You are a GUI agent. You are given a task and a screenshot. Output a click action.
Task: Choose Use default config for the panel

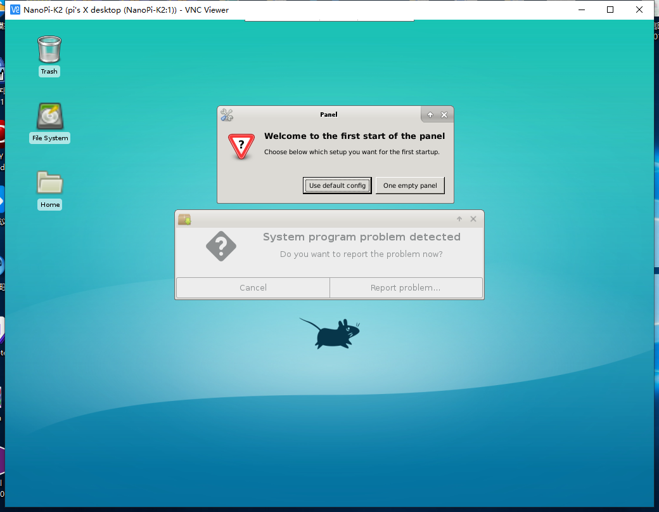pyautogui.click(x=337, y=185)
